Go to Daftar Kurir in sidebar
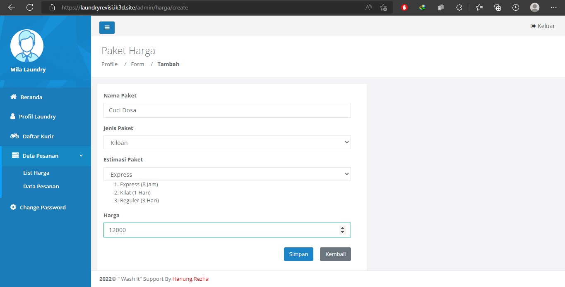The image size is (565, 287). point(38,136)
